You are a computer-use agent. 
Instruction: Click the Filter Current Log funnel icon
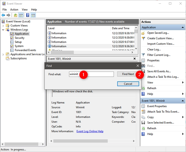pyautogui.click(x=143, y=55)
